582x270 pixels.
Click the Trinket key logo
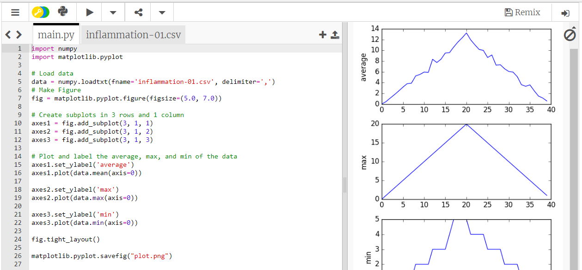click(x=41, y=12)
